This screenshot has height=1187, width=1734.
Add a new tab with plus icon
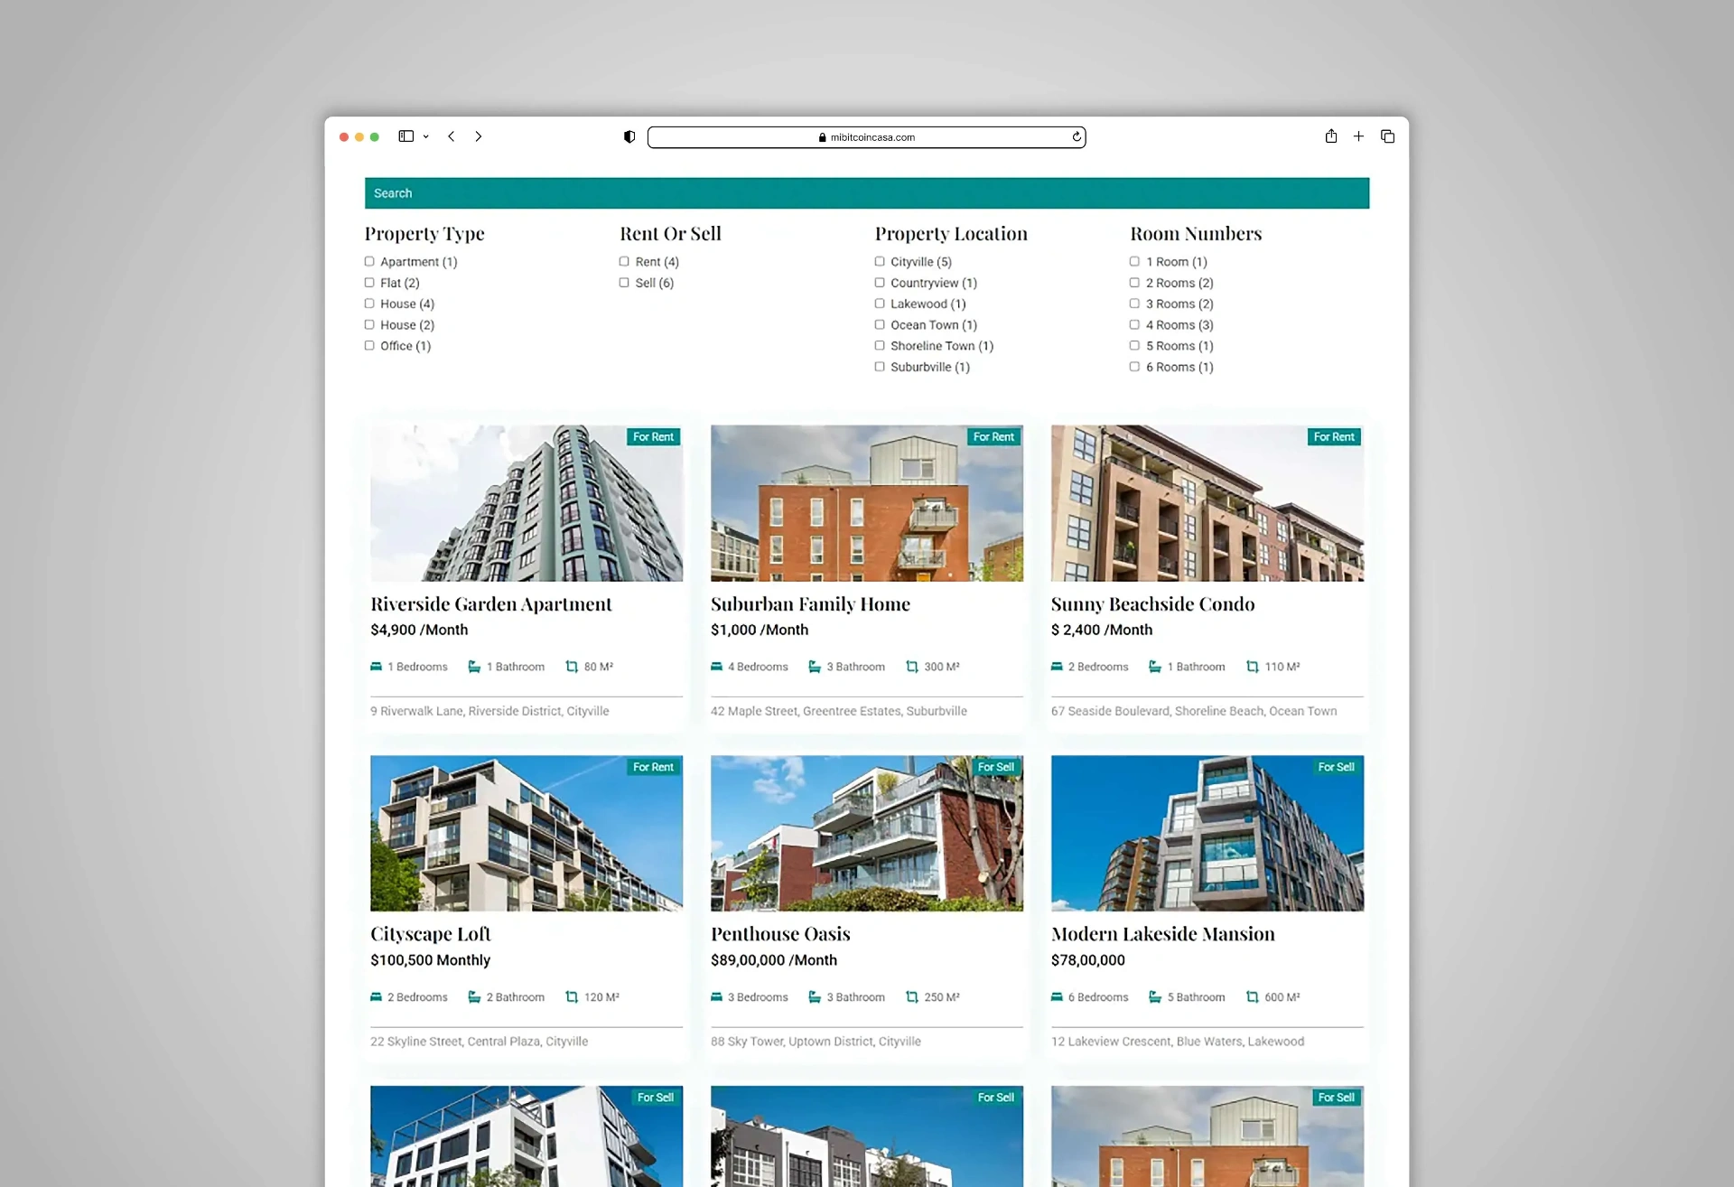[x=1358, y=136]
